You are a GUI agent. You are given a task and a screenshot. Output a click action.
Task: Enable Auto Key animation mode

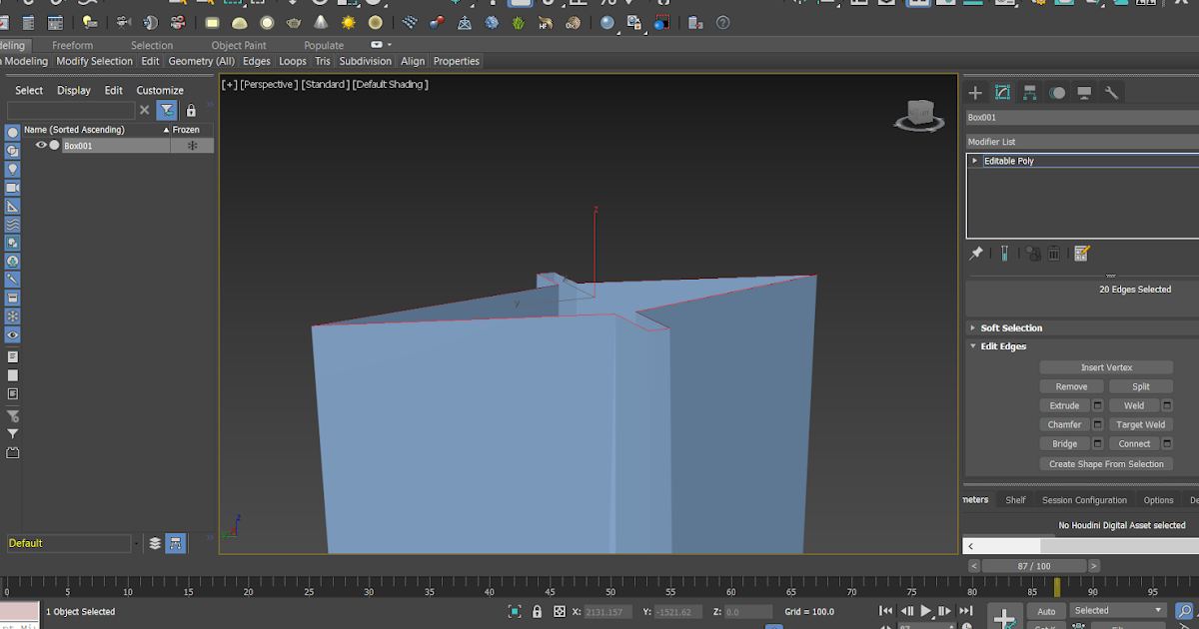pyautogui.click(x=1045, y=611)
